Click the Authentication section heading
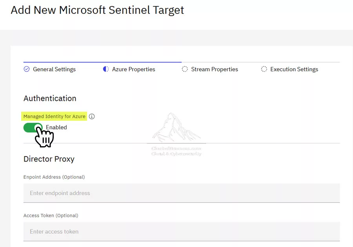This screenshot has width=353, height=247. [x=50, y=98]
